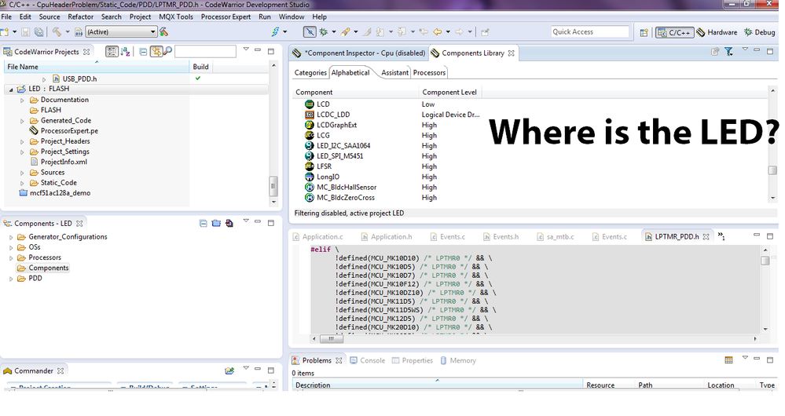Viewport: 785px width, 416px height.
Task: Click the filter icon in Components Library
Action: [728, 52]
